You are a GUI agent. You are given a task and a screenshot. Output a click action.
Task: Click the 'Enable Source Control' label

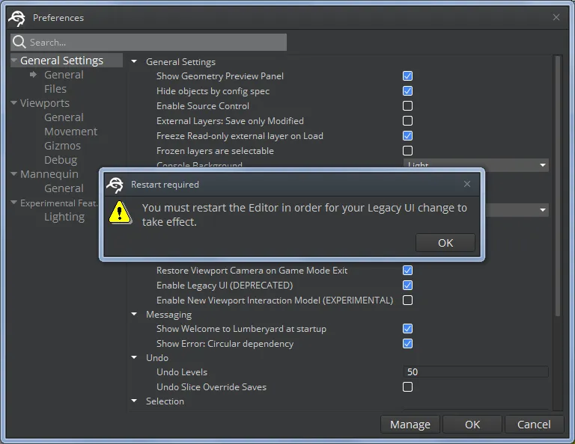click(x=203, y=106)
